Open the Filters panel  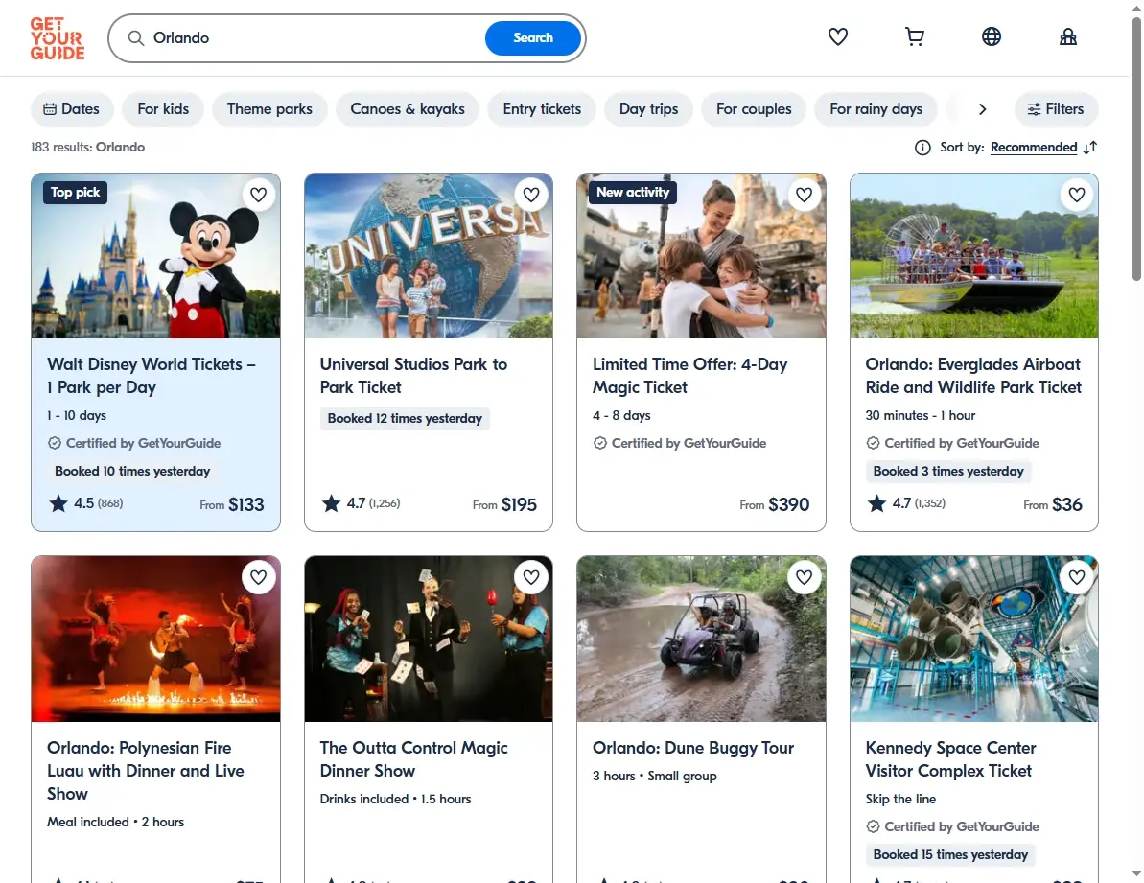click(1056, 109)
